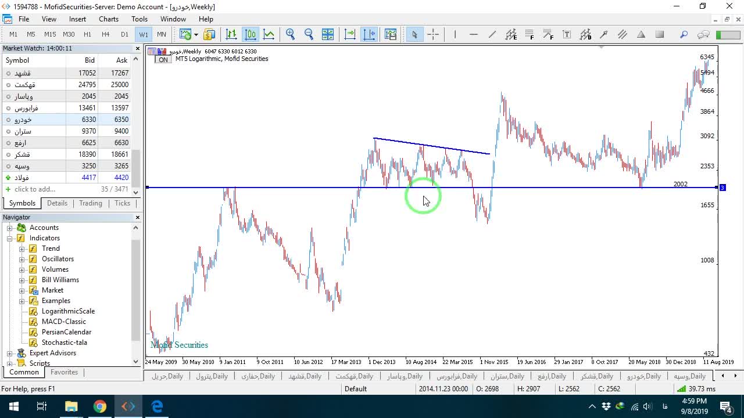Open the search magnifier in toolbar
The height and width of the screenshot is (418, 744).
(x=684, y=34)
